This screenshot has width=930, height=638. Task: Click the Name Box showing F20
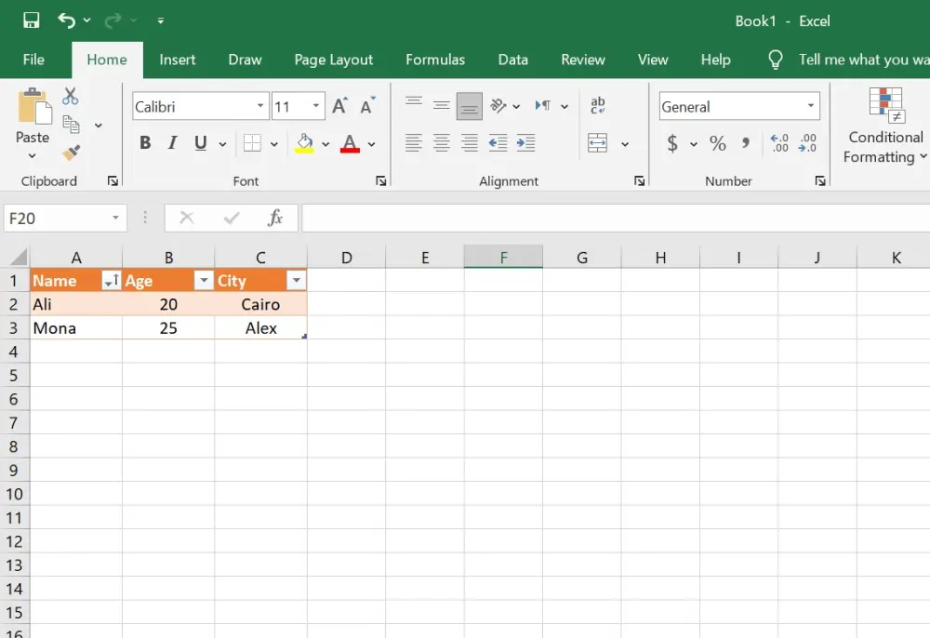[x=63, y=219]
